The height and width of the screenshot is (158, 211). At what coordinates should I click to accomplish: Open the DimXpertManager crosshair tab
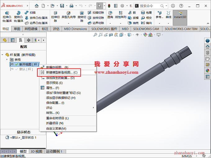point(29,40)
